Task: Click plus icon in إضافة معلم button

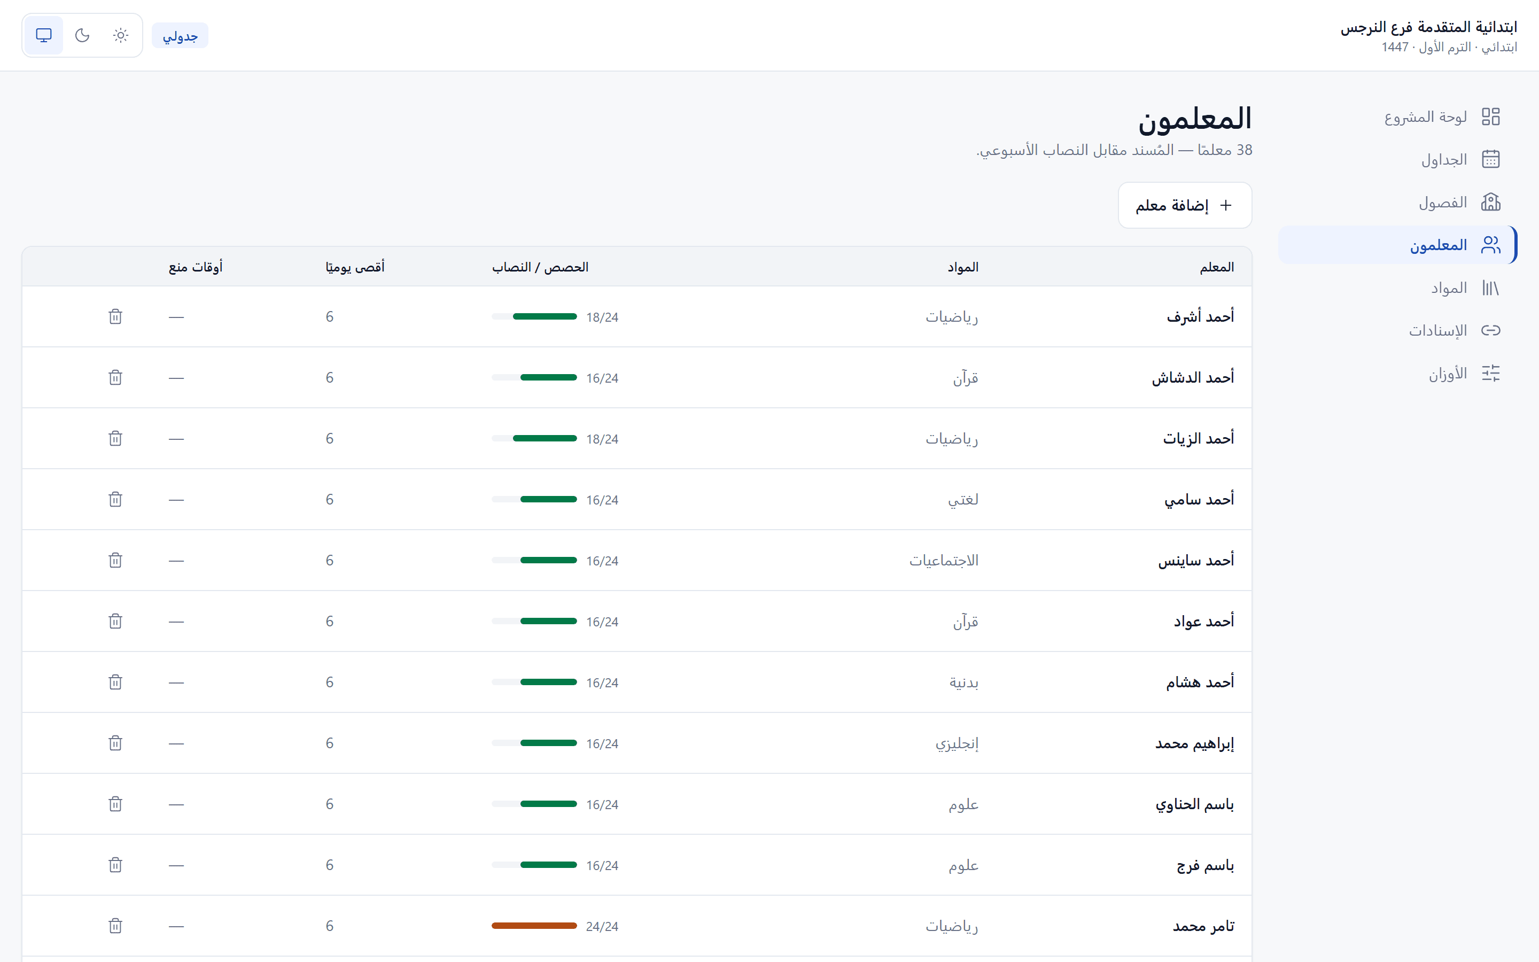Action: coord(1225,205)
